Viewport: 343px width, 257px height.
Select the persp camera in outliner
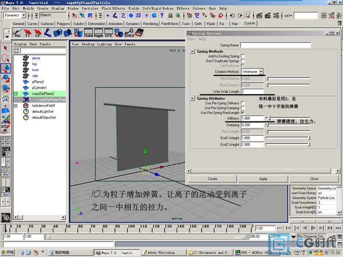[36, 58]
